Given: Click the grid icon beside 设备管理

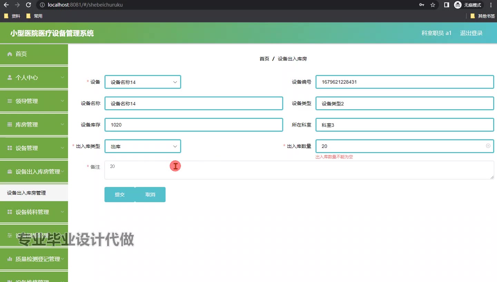Looking at the screenshot, I should pos(10,148).
